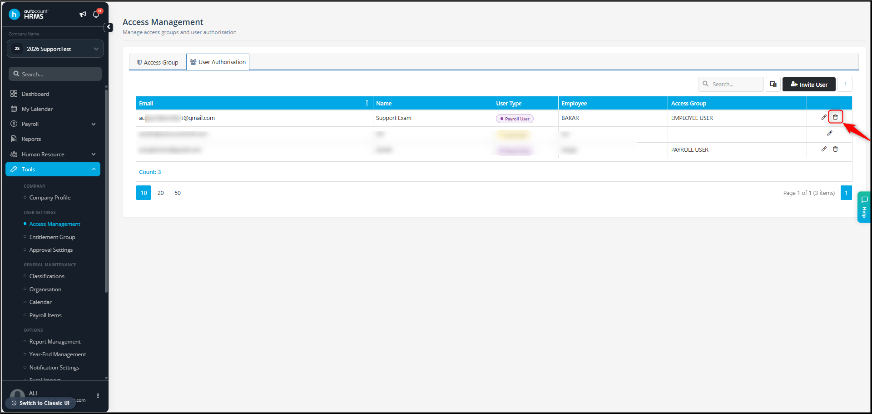Click the AutoCount HRMS logo

[x=29, y=14]
